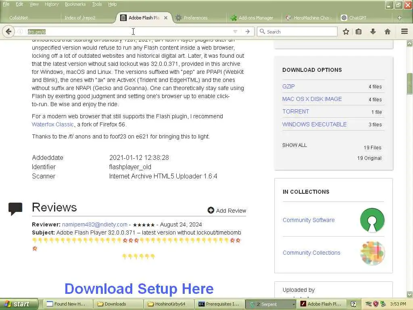Switch to Prerequisites taskbar item
The height and width of the screenshot is (310, 413).
[219, 304]
